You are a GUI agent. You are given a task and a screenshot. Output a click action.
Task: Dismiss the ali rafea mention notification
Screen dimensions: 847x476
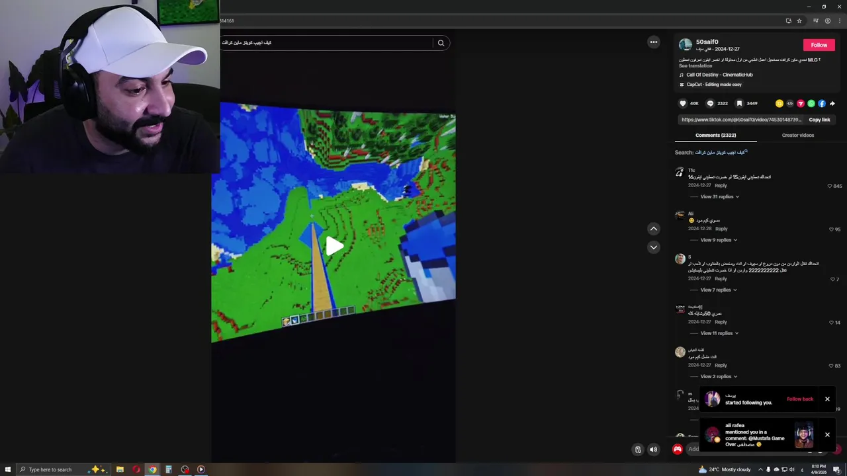pos(827,435)
